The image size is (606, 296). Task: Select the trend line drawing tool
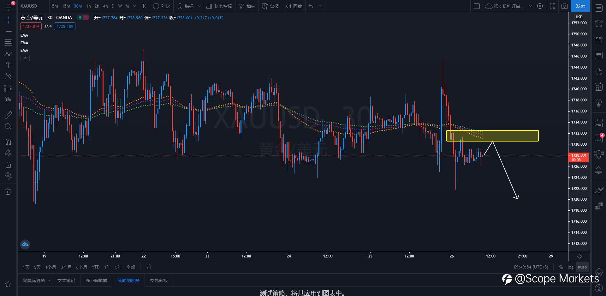click(8, 31)
